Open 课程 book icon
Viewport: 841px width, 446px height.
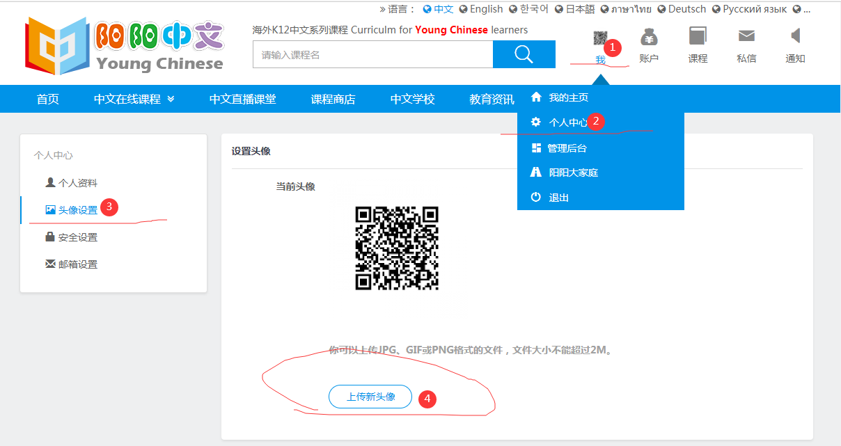[x=698, y=46]
